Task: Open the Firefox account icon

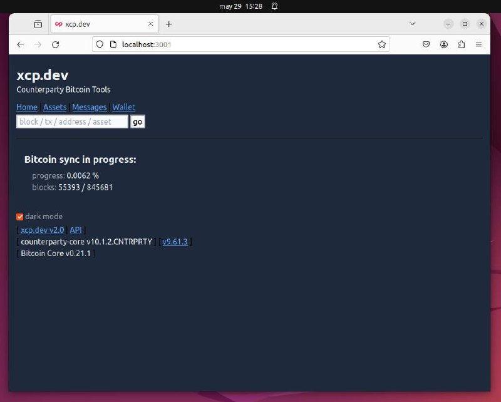Action: [x=443, y=44]
